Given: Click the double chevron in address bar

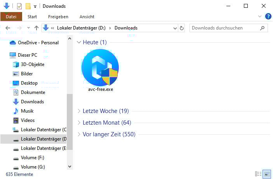Looking at the screenshot, I should [52, 28].
